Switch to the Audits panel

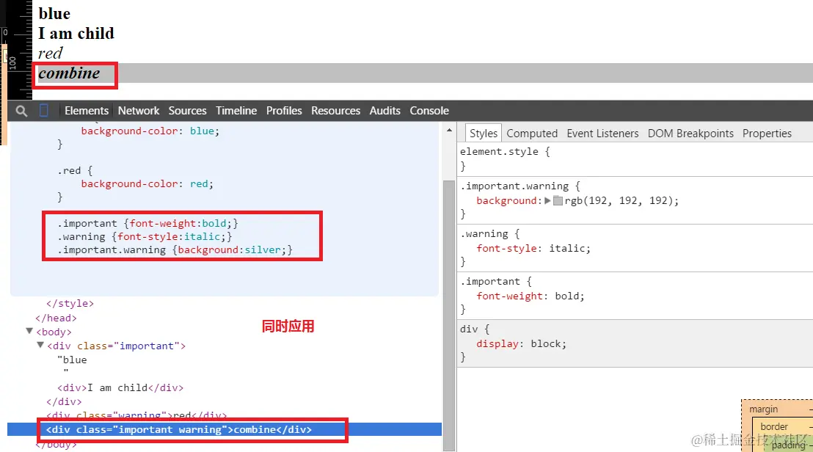(x=384, y=110)
